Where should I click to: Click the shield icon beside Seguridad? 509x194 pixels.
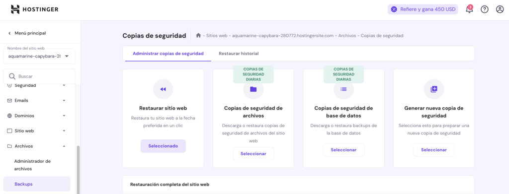click(x=9, y=85)
